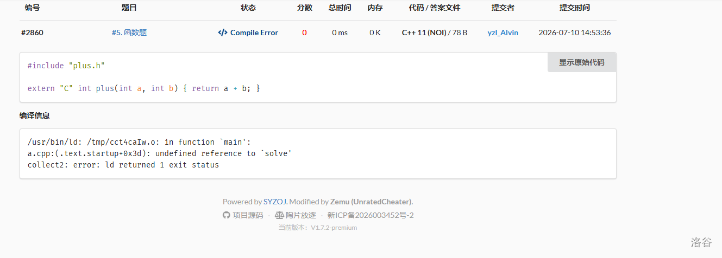Click the balance scale icon beside 陶片放逐
This screenshot has height=258, width=722.
click(279, 215)
